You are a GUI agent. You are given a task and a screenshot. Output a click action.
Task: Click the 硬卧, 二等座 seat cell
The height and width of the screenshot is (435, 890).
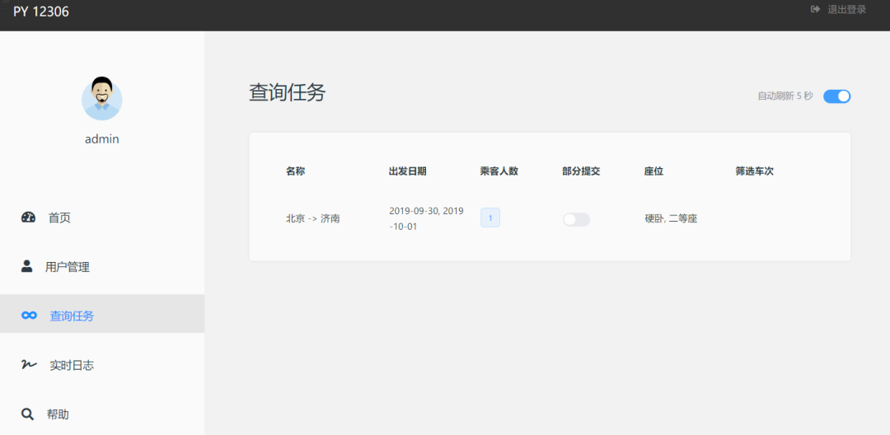pos(671,218)
